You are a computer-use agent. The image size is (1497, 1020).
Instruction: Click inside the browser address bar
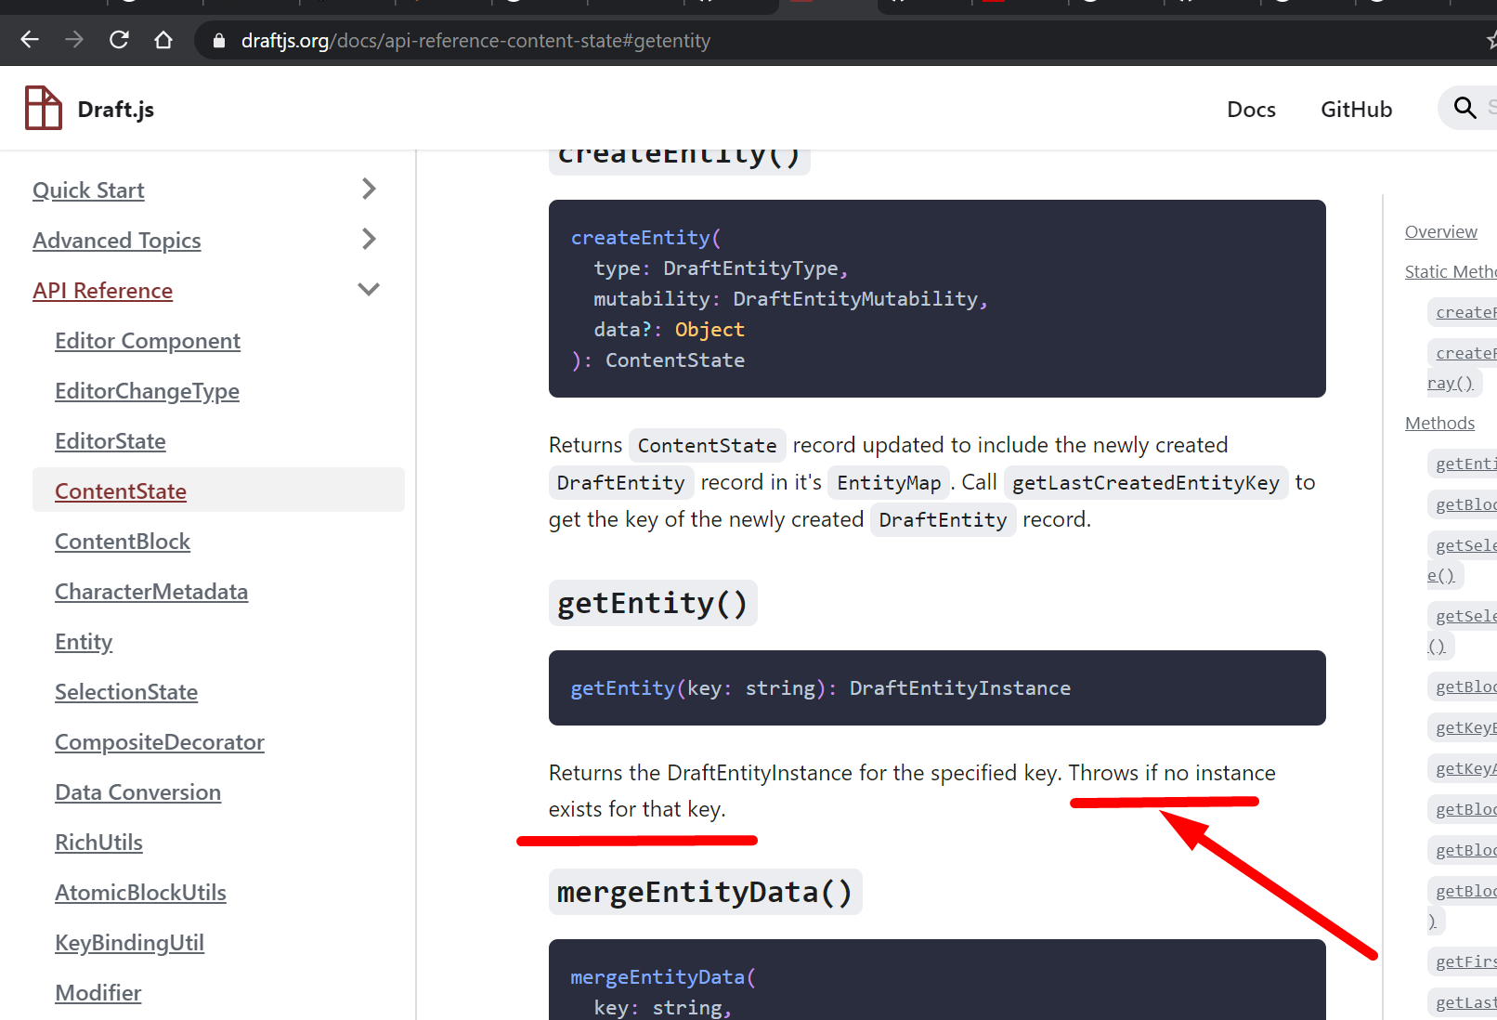[x=650, y=40]
